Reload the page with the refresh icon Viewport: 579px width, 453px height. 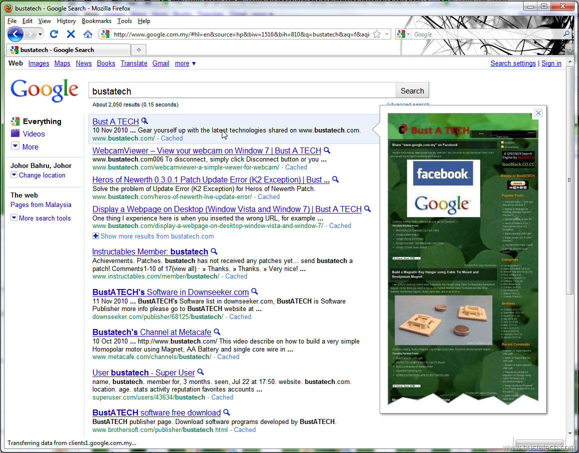click(x=54, y=34)
